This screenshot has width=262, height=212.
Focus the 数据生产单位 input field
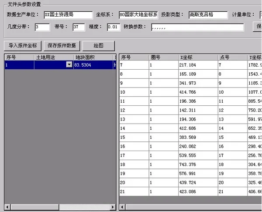pyautogui.click(x=68, y=15)
